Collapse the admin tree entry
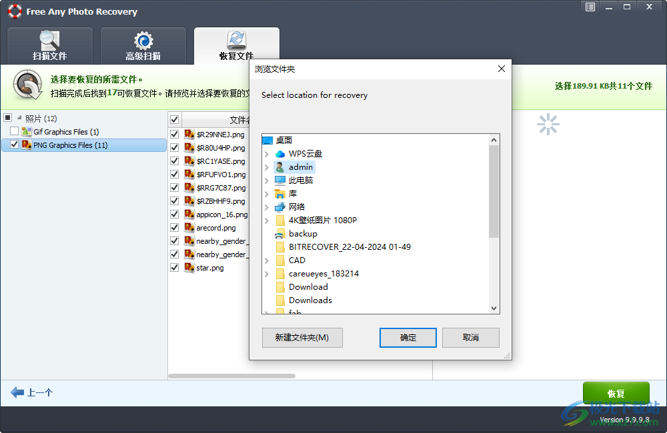The height and width of the screenshot is (433, 667). 267,167
